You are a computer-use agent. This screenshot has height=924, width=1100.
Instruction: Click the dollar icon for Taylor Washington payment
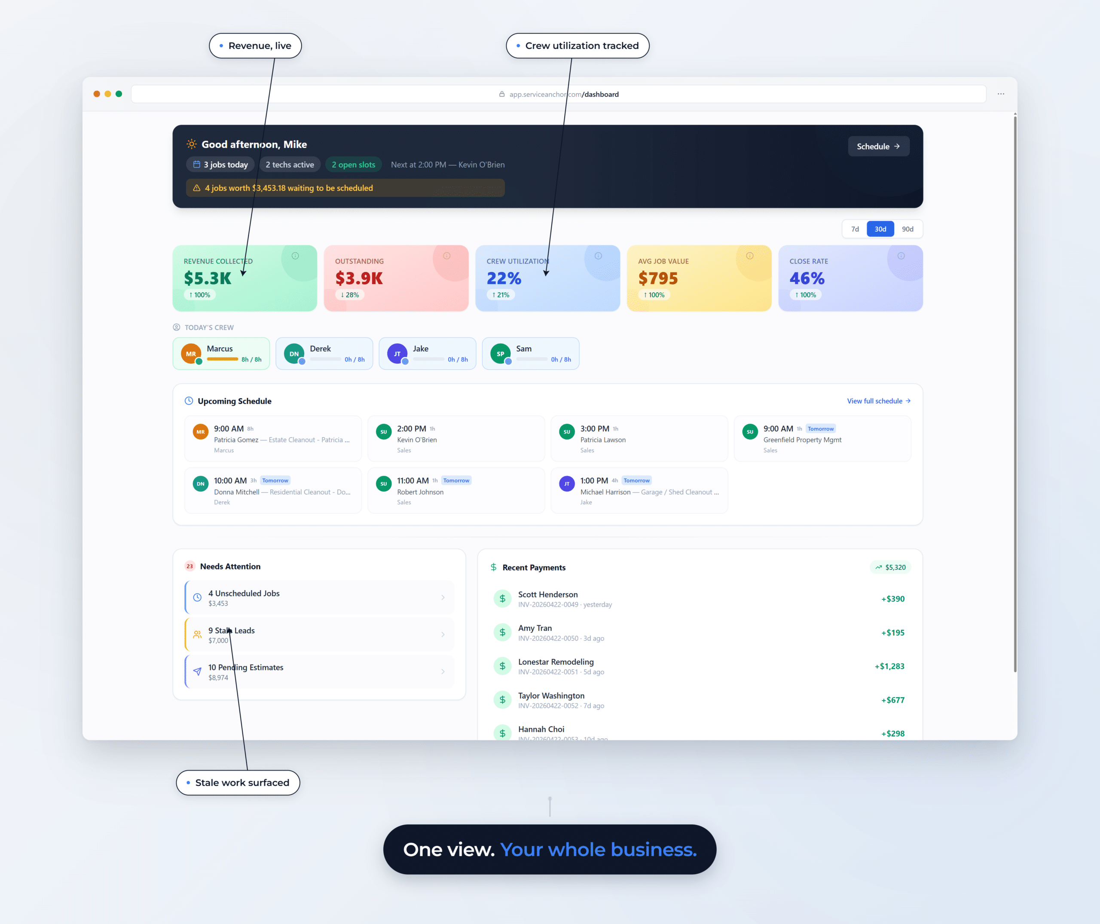pyautogui.click(x=502, y=700)
